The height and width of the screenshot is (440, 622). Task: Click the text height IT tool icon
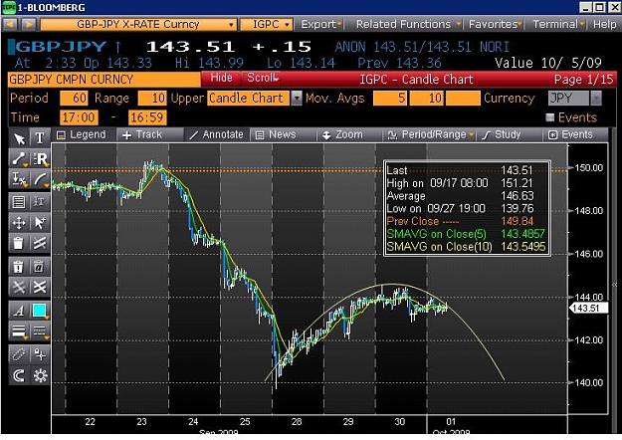(x=40, y=202)
